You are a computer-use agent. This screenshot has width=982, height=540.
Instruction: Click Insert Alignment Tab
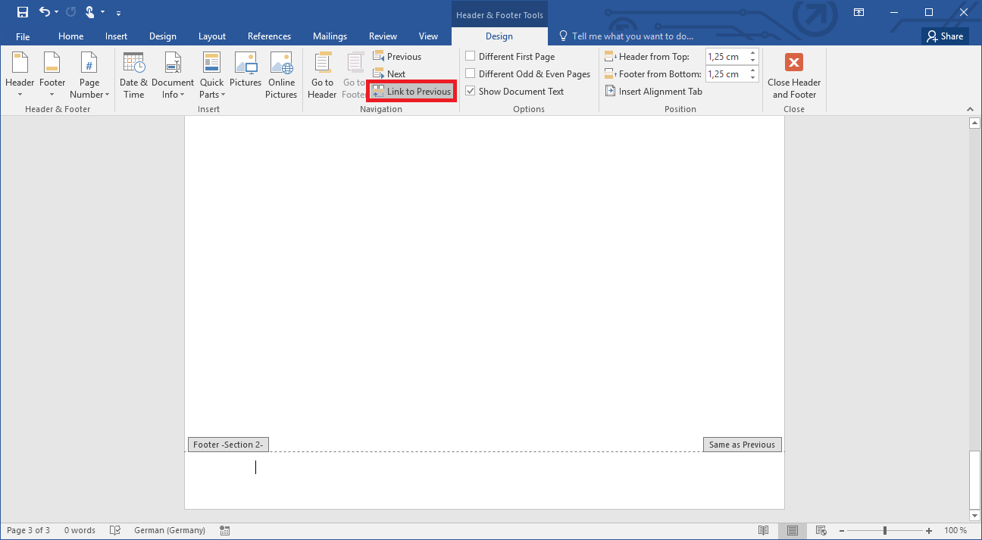[653, 91]
